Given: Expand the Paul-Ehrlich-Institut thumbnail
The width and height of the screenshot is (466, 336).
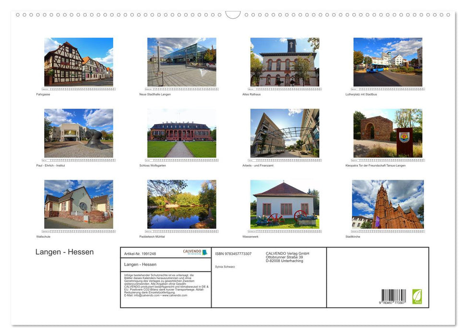Looking at the screenshot, I should [78, 133].
